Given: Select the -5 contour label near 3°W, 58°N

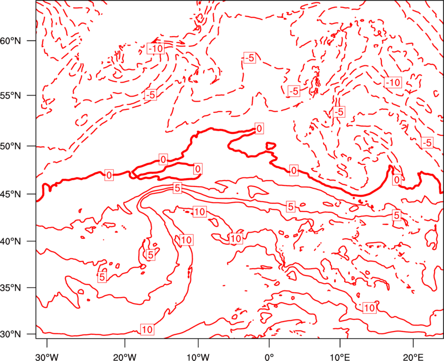Looking at the screenshot, I should pos(249,58).
